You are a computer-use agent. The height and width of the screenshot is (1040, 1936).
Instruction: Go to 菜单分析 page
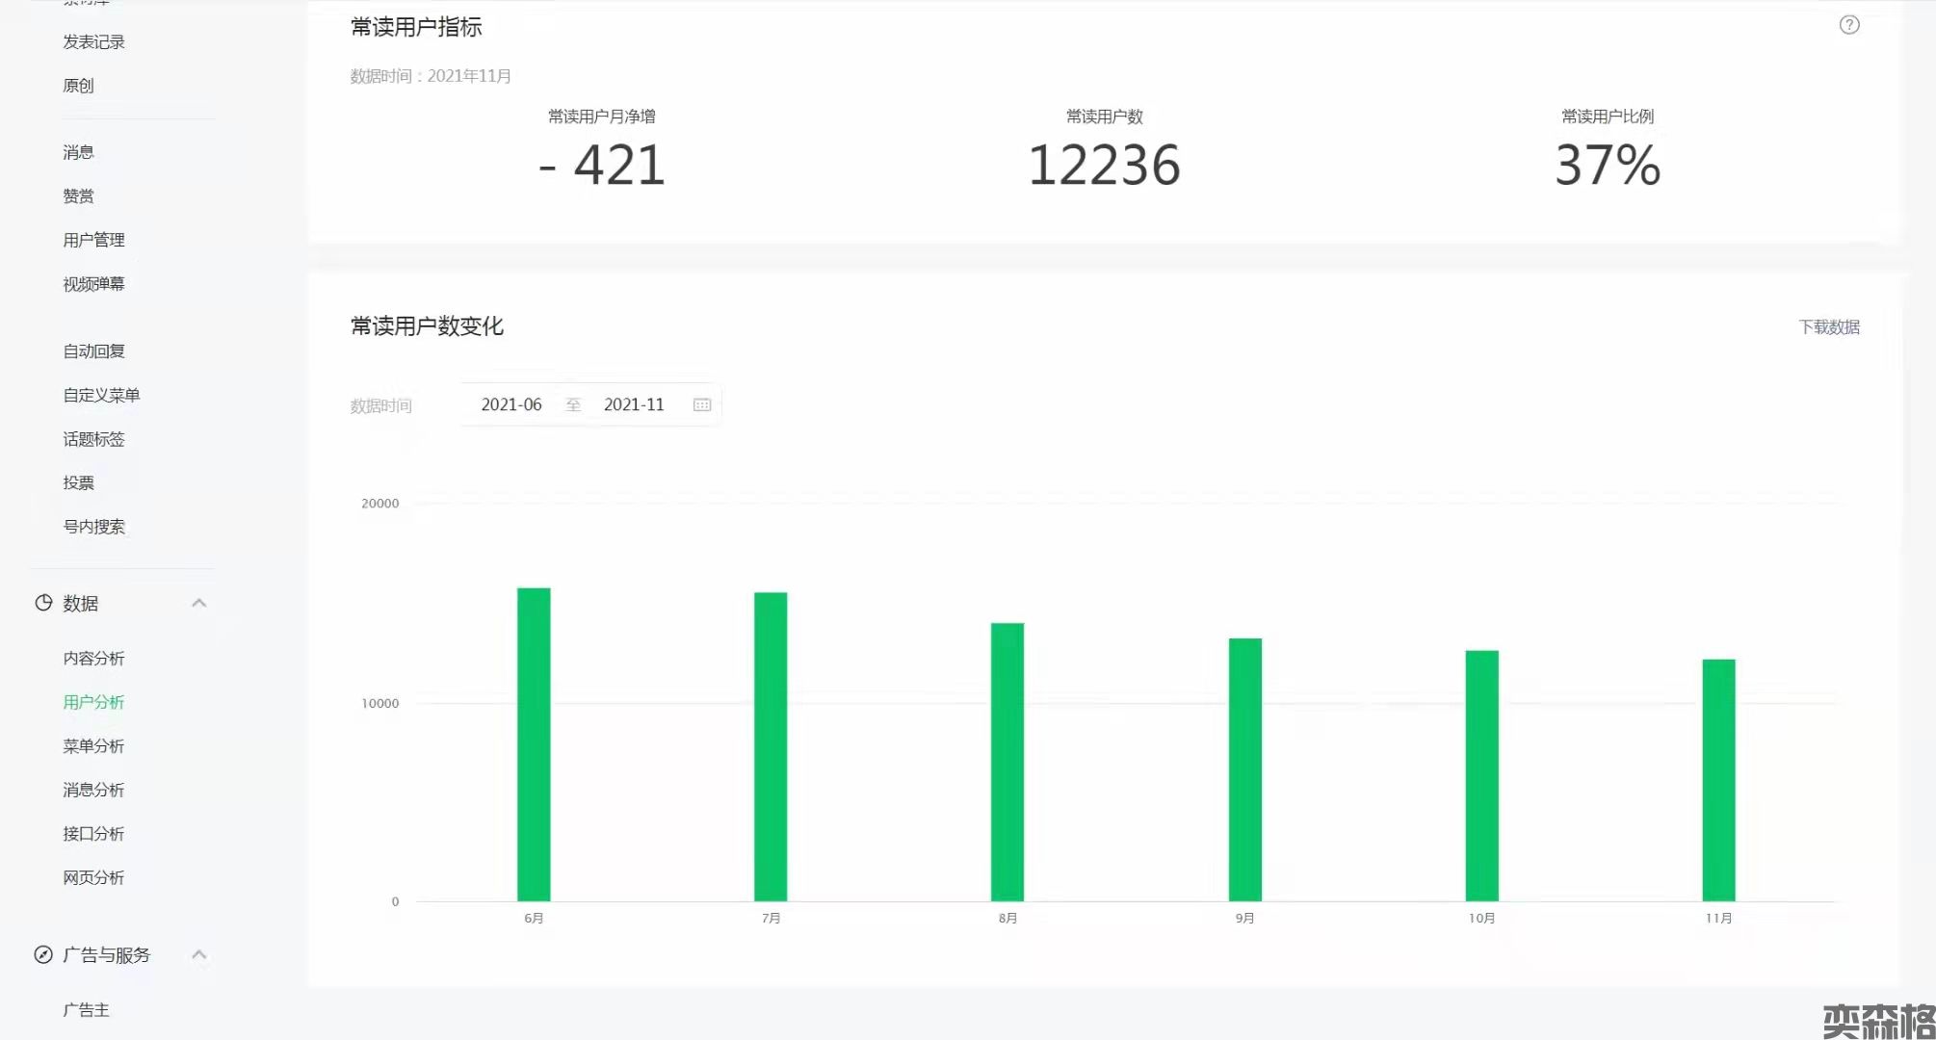93,746
